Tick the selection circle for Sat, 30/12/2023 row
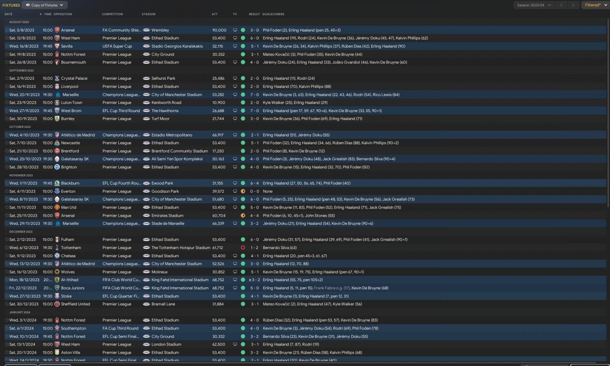Viewport: 610px width, 366px height. [7, 304]
